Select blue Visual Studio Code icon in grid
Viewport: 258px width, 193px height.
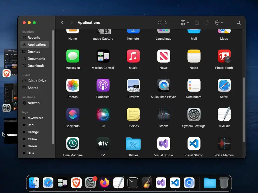pos(194,143)
